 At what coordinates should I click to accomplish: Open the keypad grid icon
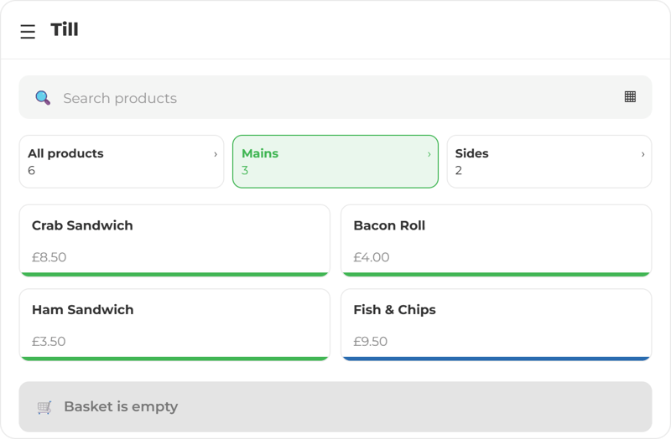[630, 97]
